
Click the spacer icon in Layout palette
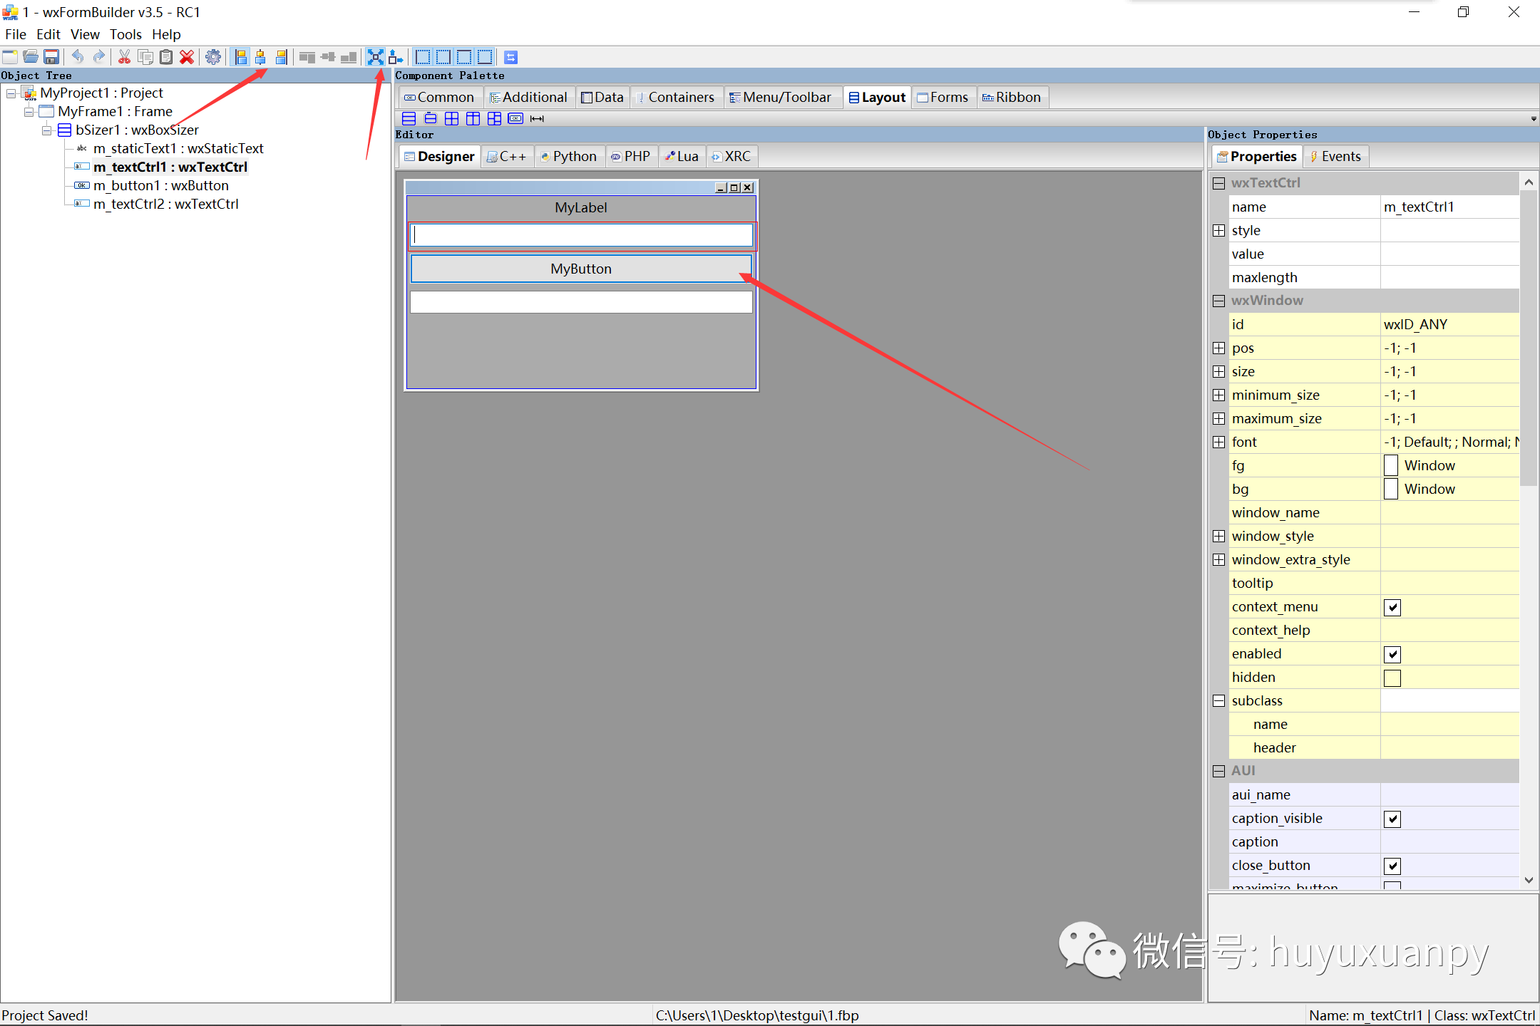537,118
